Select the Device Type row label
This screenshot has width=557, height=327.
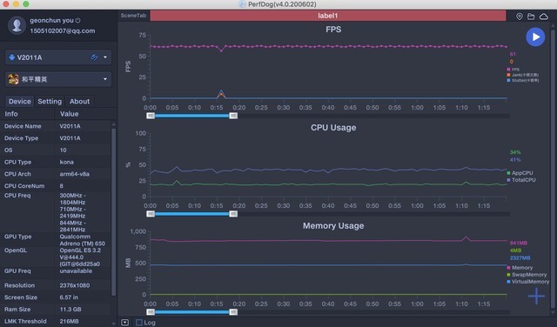tap(21, 138)
